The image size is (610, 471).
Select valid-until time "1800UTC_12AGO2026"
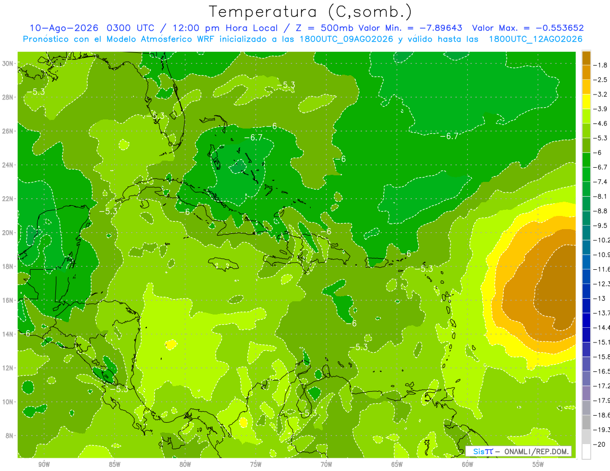click(x=535, y=39)
